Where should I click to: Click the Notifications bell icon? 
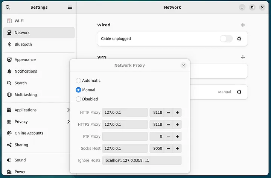click(x=9, y=72)
